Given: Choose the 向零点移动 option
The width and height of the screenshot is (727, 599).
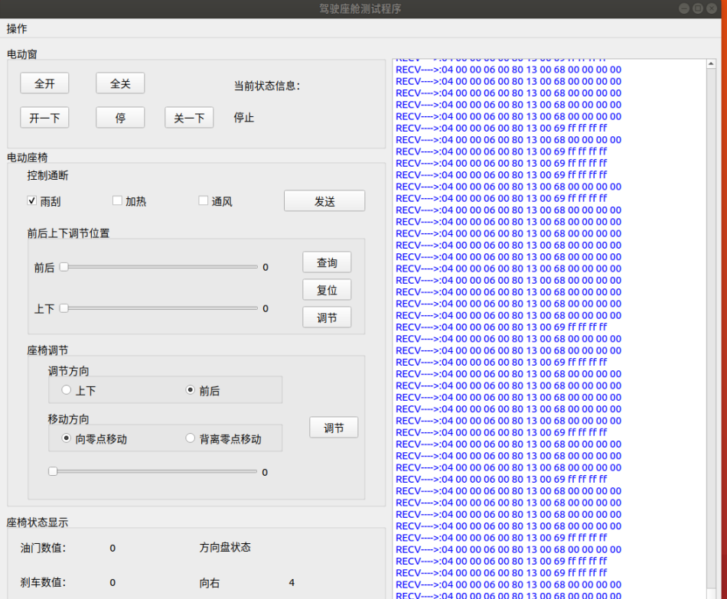Looking at the screenshot, I should (x=67, y=438).
